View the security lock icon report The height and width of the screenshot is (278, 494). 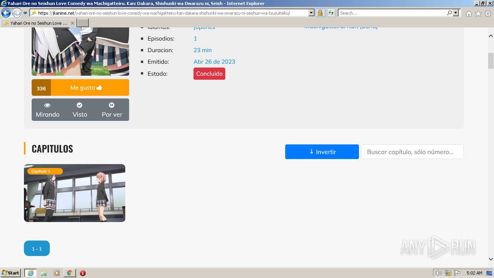(x=320, y=13)
